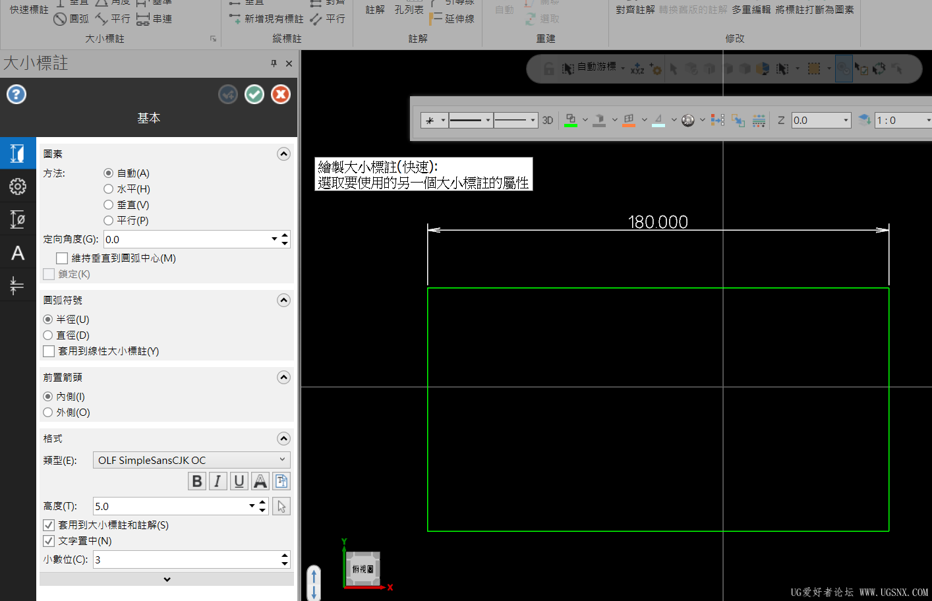Click the red cancel X button
Viewport: 932px width, 601px height.
point(281,94)
